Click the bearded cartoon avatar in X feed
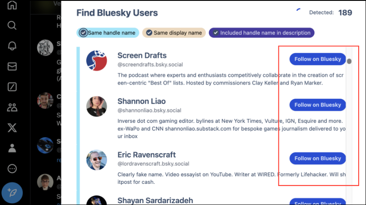The image size is (366, 205). point(45,48)
